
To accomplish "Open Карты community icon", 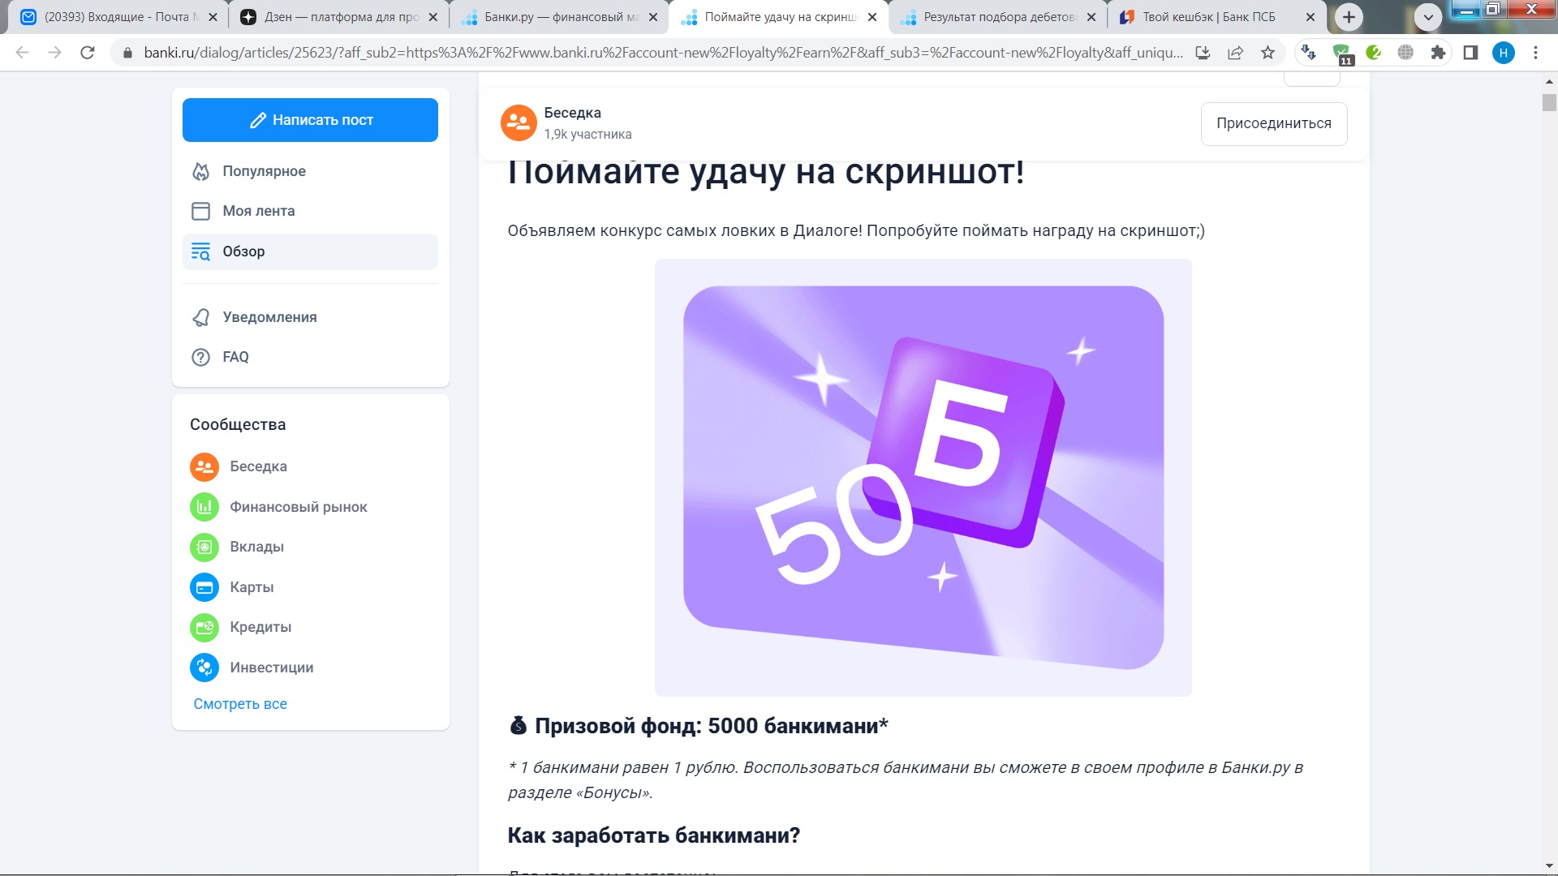I will [x=204, y=587].
